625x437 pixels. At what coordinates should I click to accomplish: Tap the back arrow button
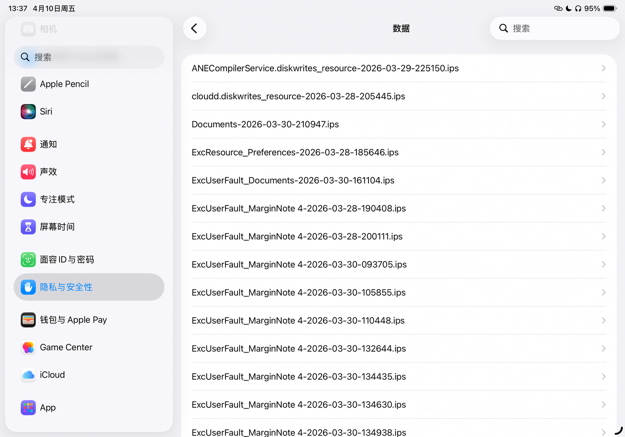[x=194, y=28]
